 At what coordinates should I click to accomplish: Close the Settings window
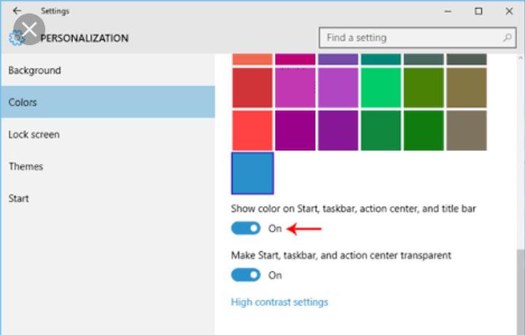pos(510,11)
